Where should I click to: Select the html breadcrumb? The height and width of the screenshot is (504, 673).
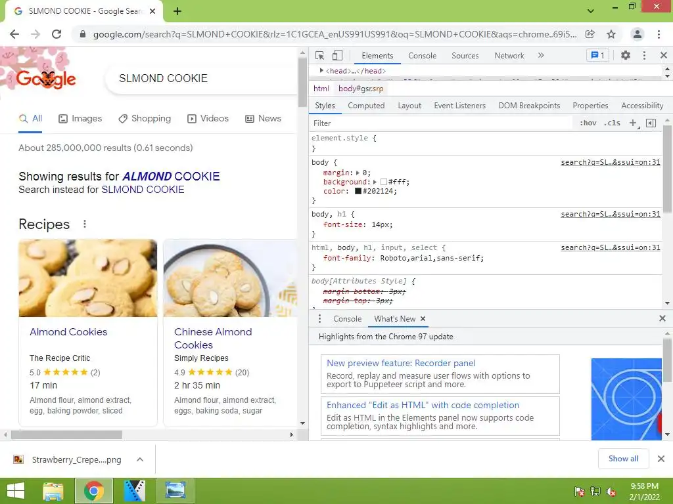(x=321, y=89)
